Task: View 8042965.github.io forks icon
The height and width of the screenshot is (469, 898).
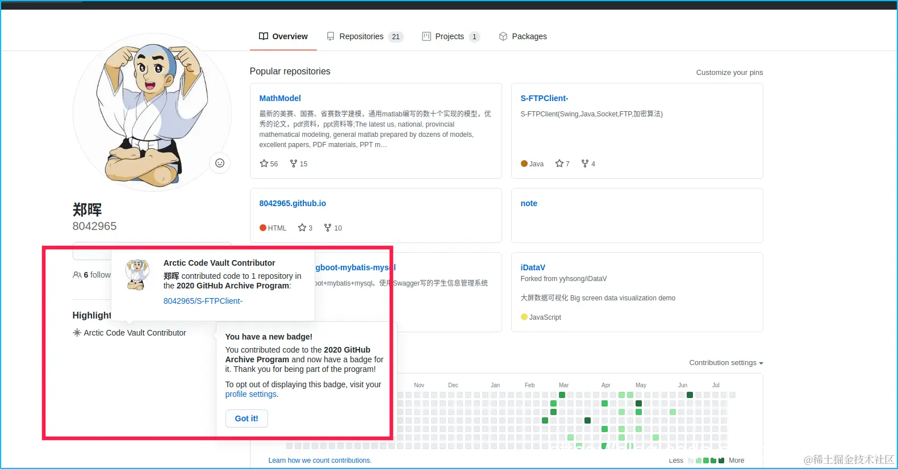Action: click(328, 228)
